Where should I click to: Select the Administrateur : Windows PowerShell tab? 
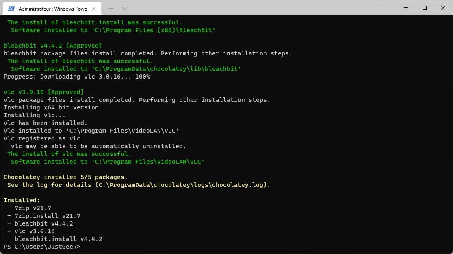52,9
